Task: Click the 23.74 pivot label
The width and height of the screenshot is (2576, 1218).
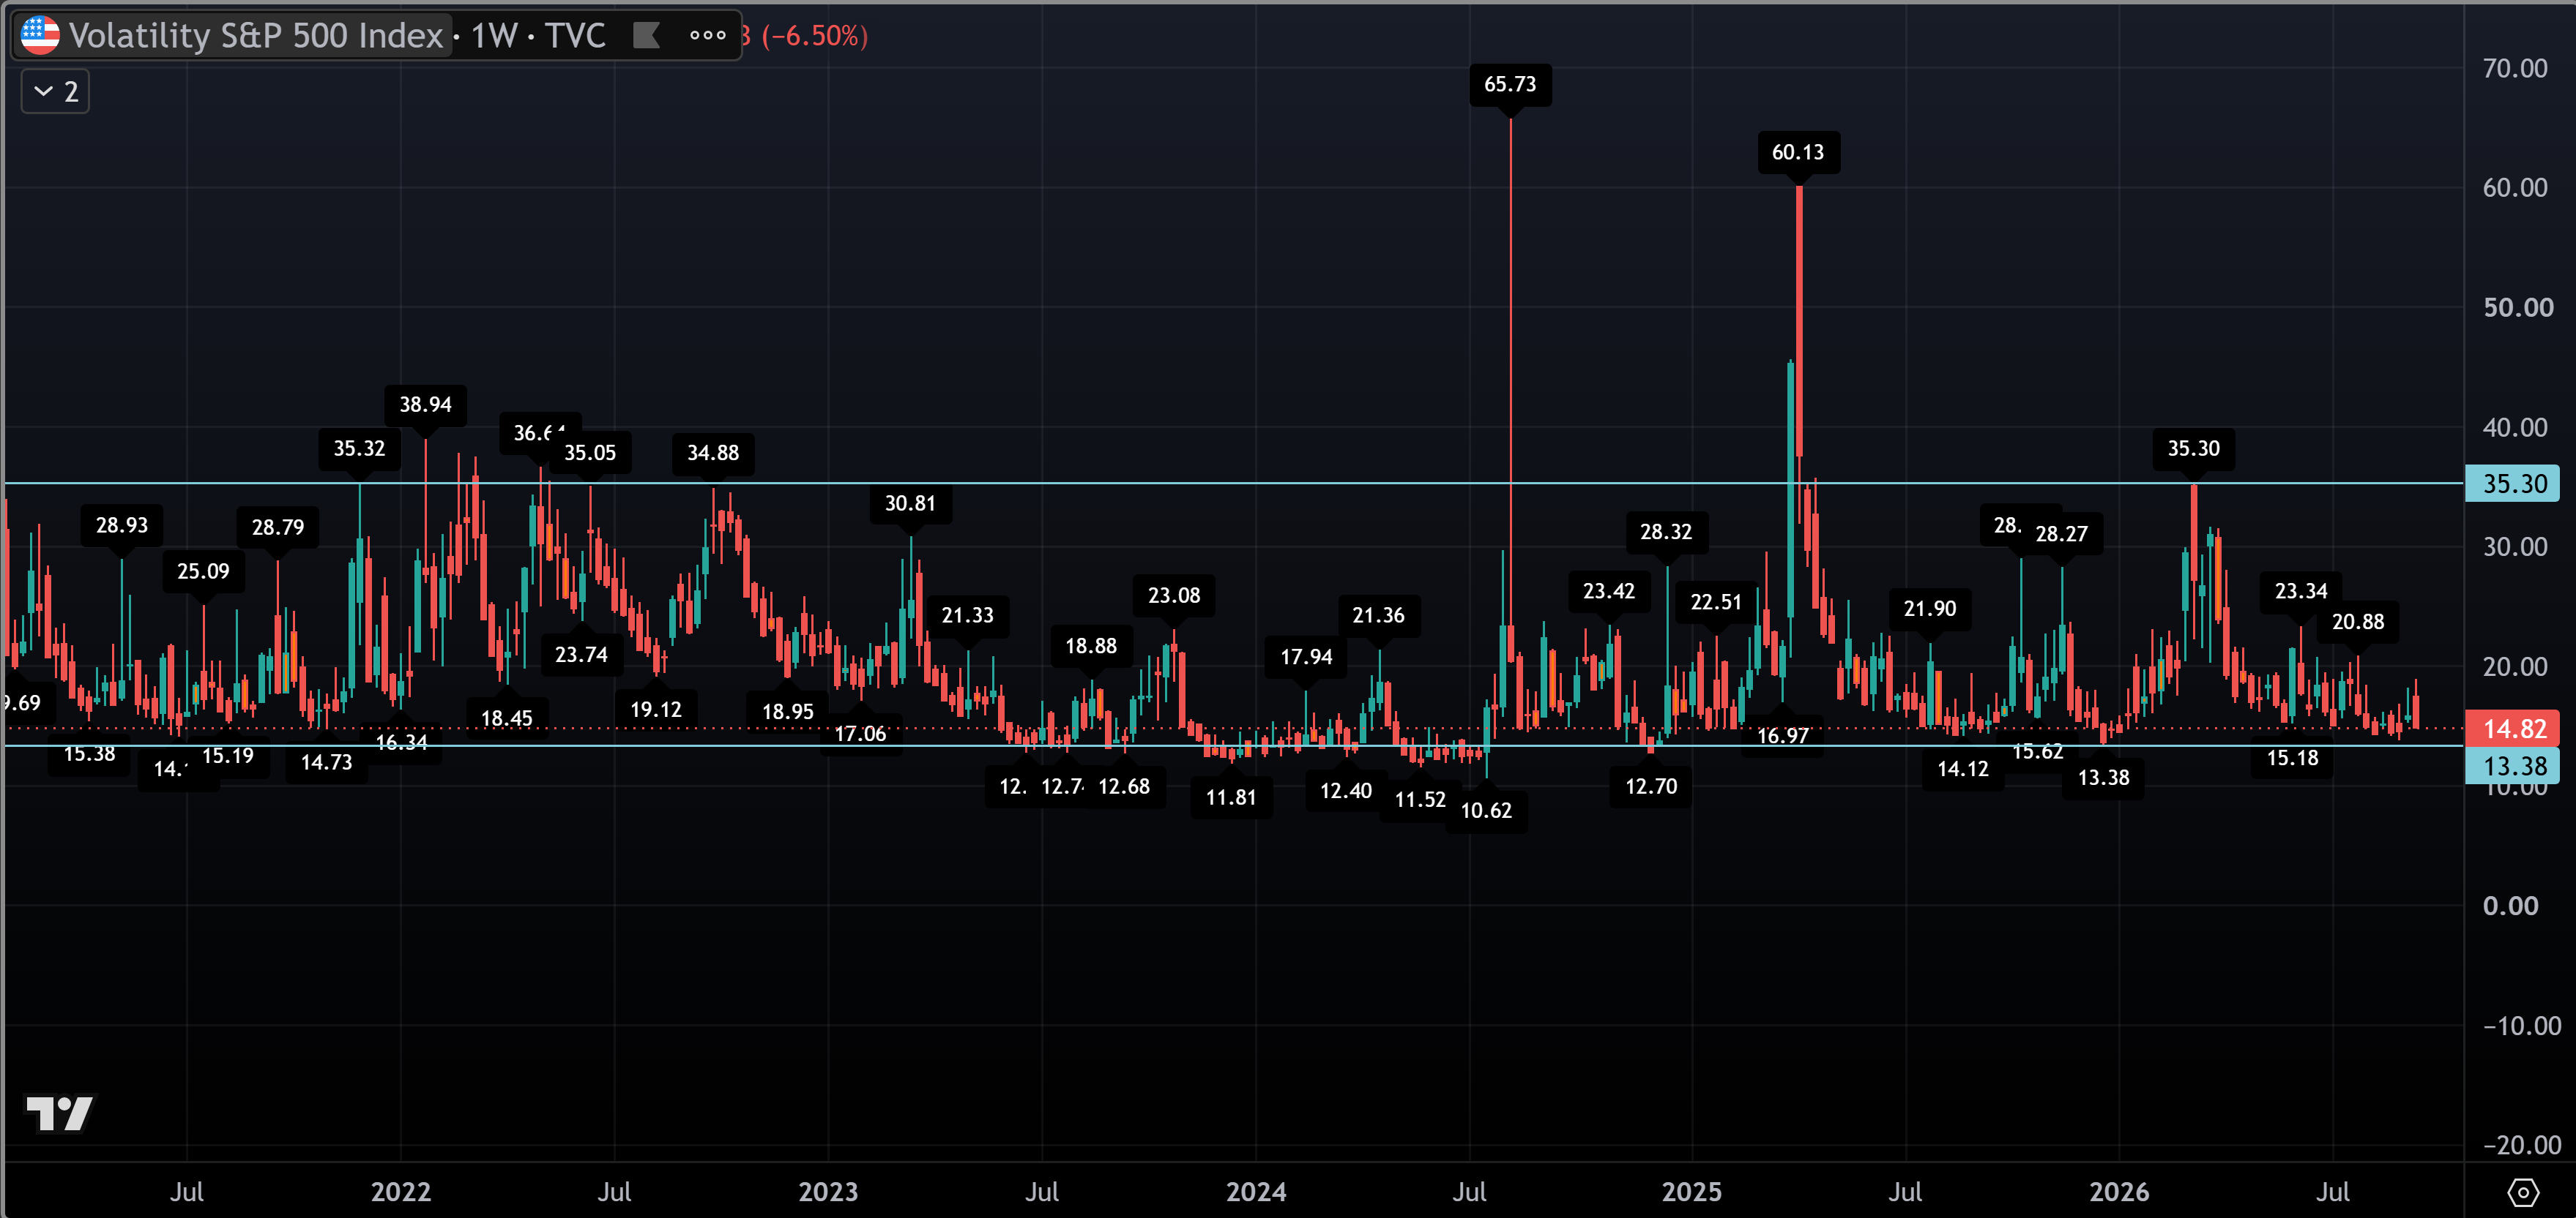Action: click(x=581, y=655)
